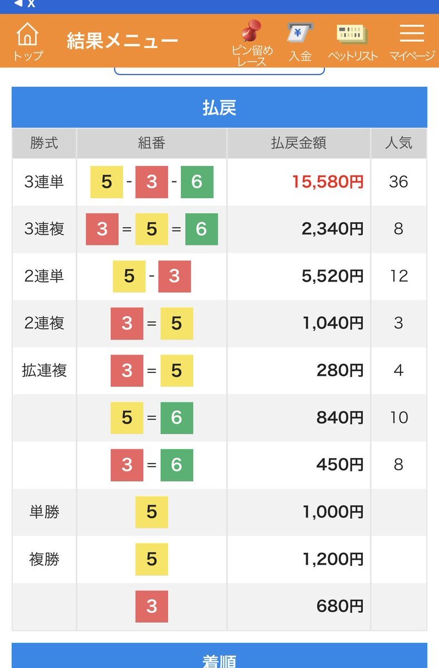Tap the red 15,580円 payout amount
The width and height of the screenshot is (439, 668).
(328, 181)
